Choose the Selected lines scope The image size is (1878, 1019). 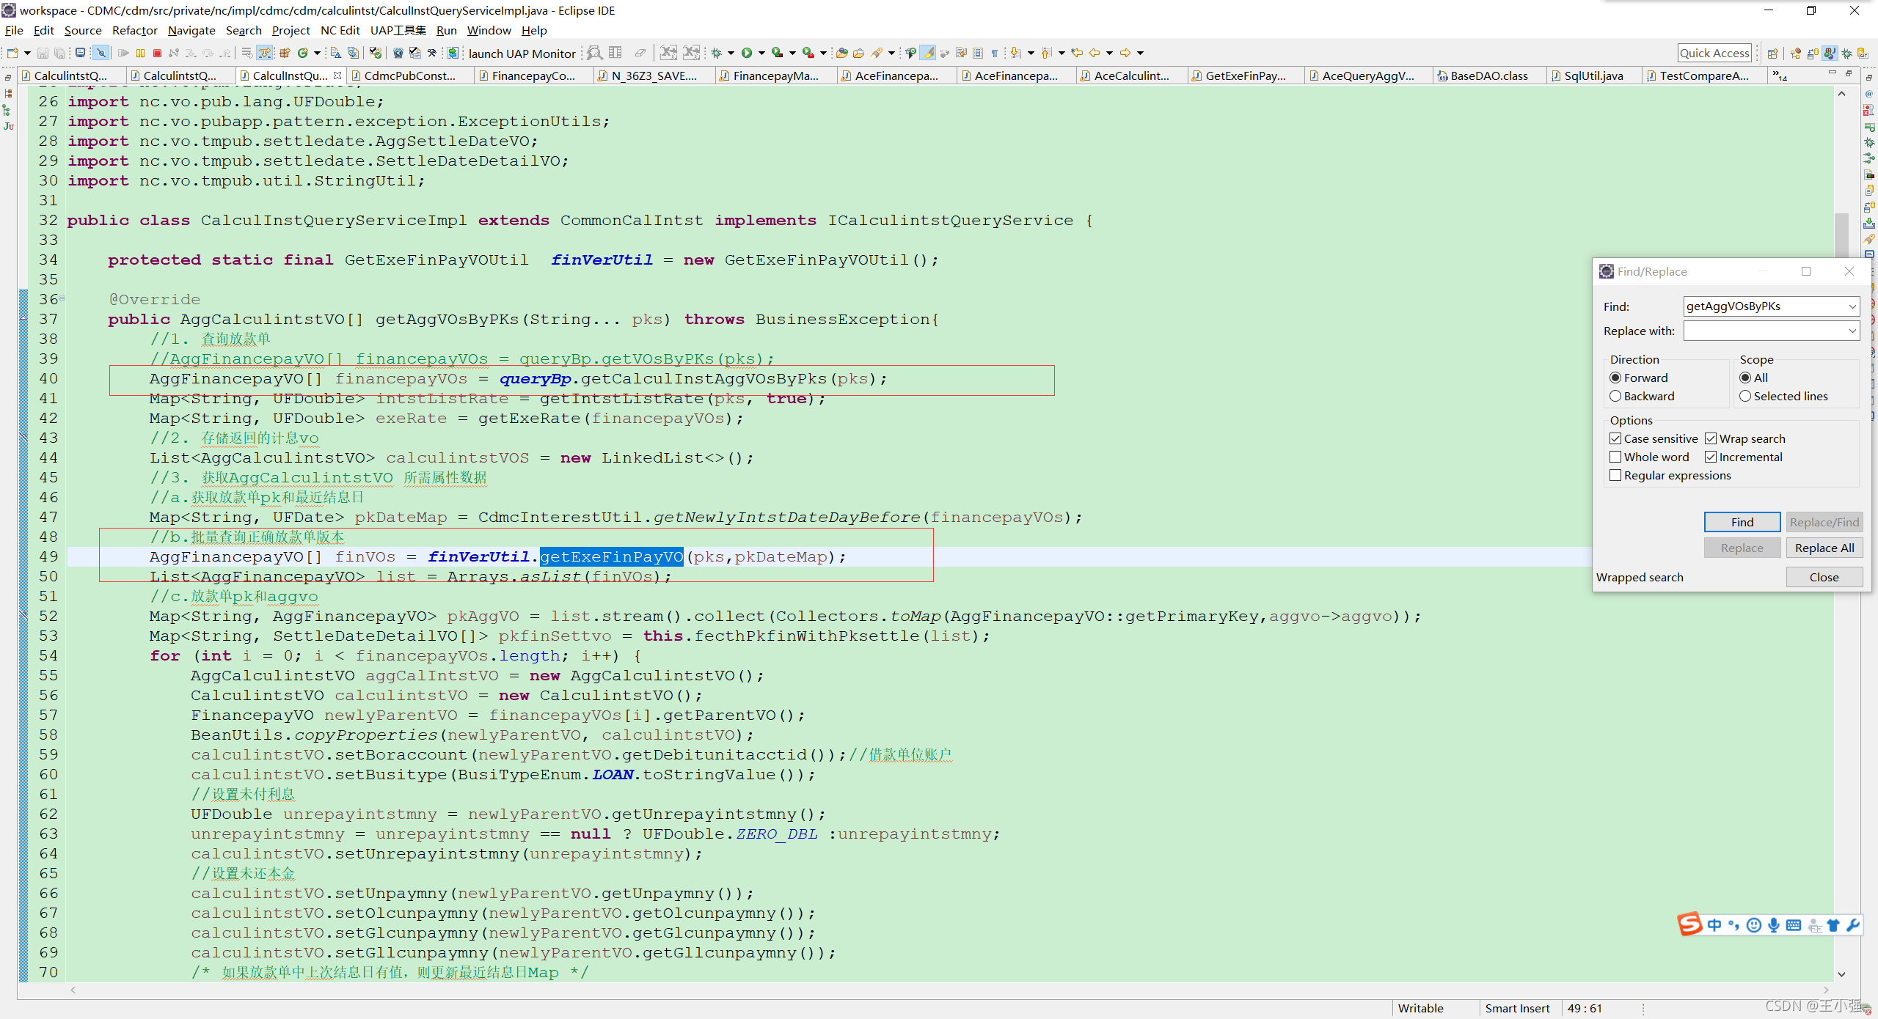click(x=1745, y=396)
